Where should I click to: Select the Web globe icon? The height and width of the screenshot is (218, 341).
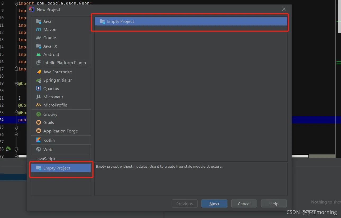(x=39, y=149)
